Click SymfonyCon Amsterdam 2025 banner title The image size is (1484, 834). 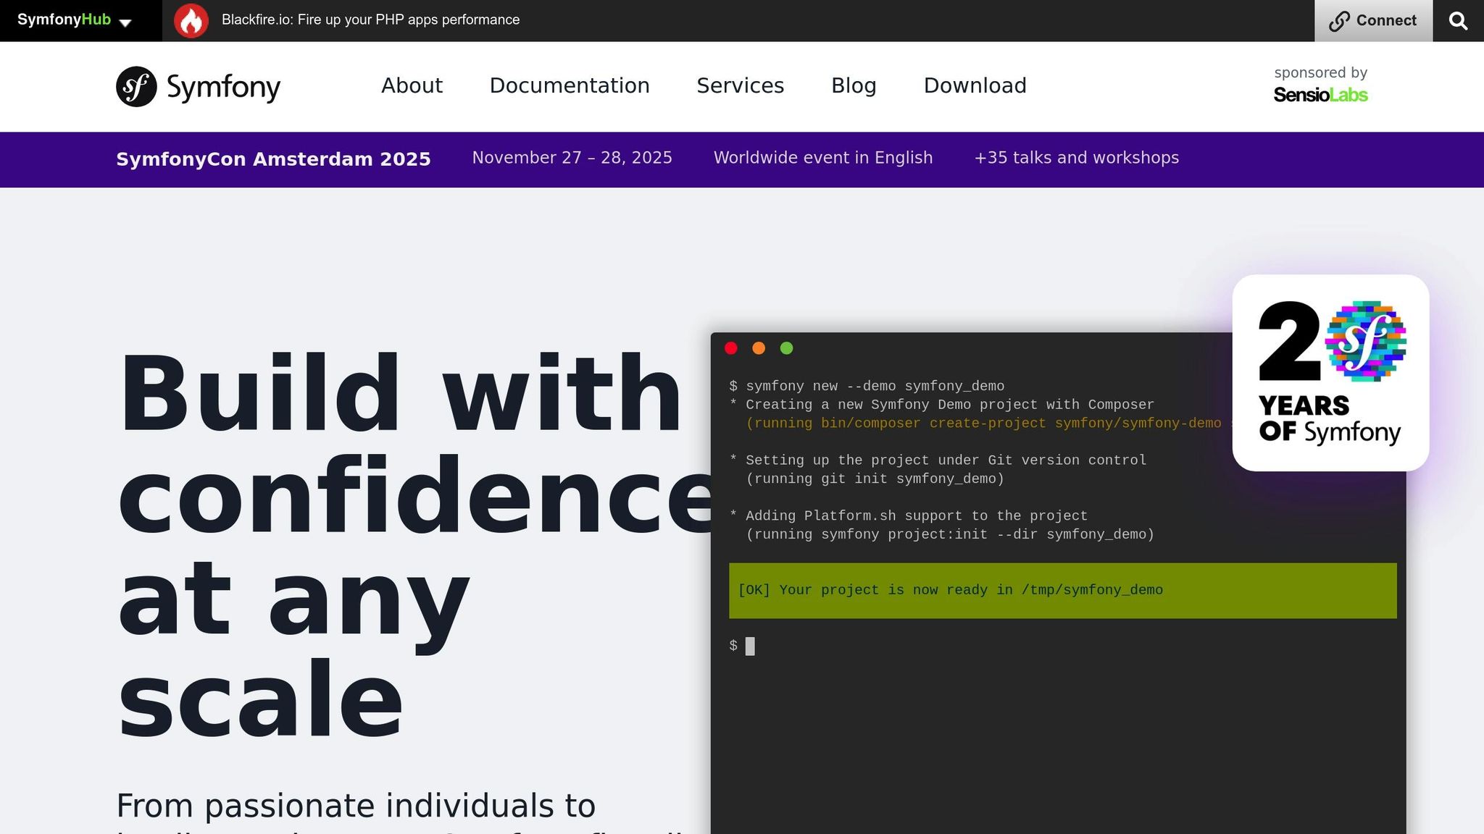coord(273,159)
